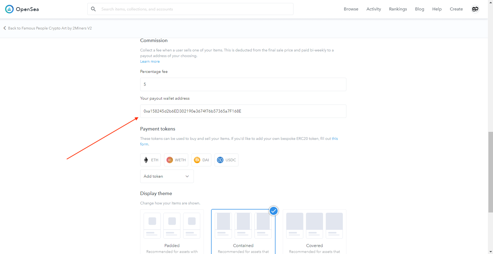
Task: Click the Add token dropdown chevron
Action: click(x=187, y=176)
